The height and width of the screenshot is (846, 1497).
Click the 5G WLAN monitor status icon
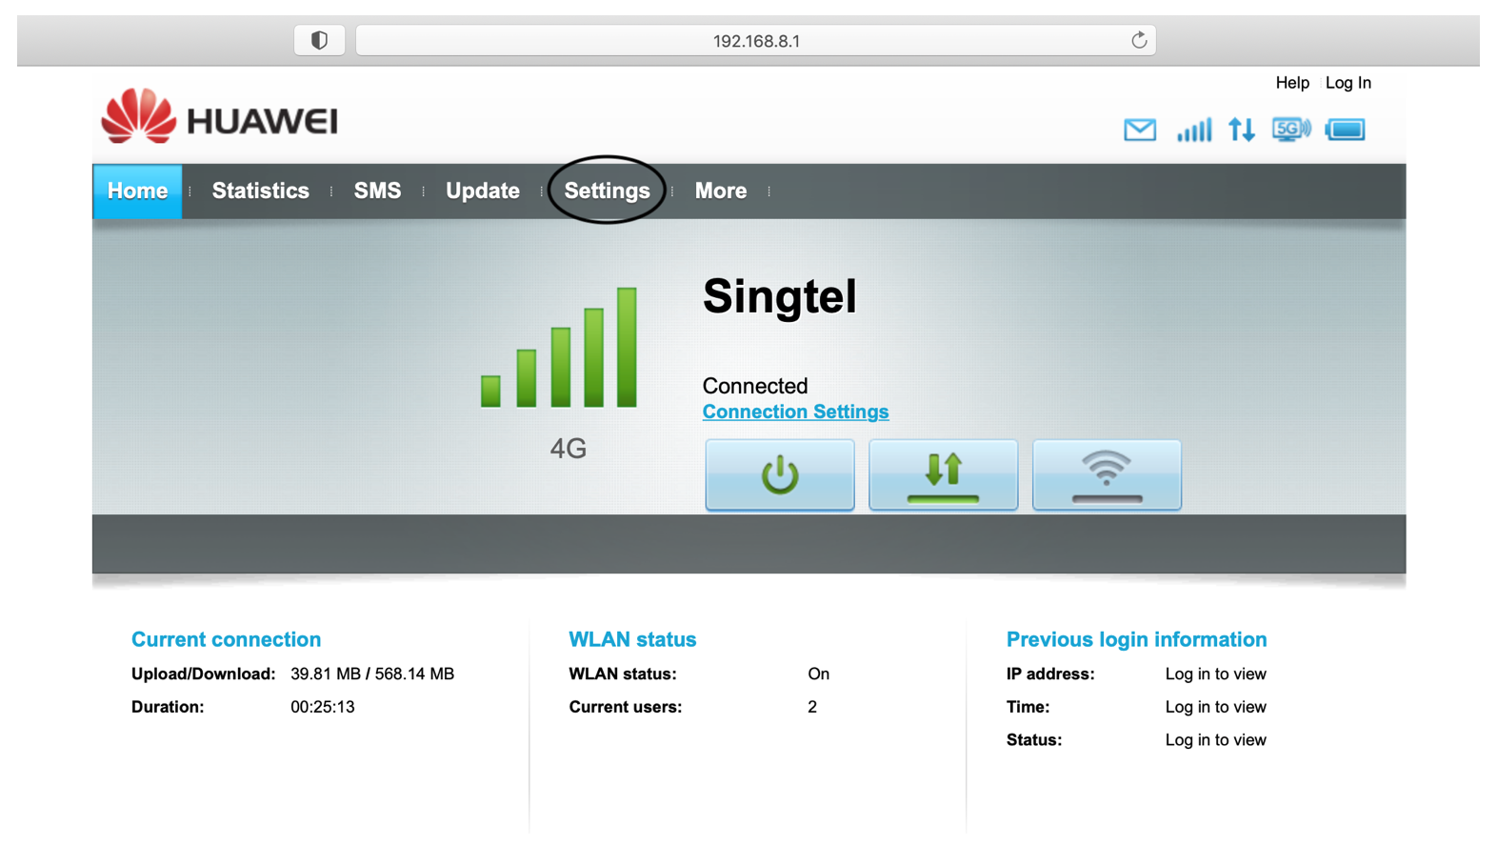[x=1291, y=130]
